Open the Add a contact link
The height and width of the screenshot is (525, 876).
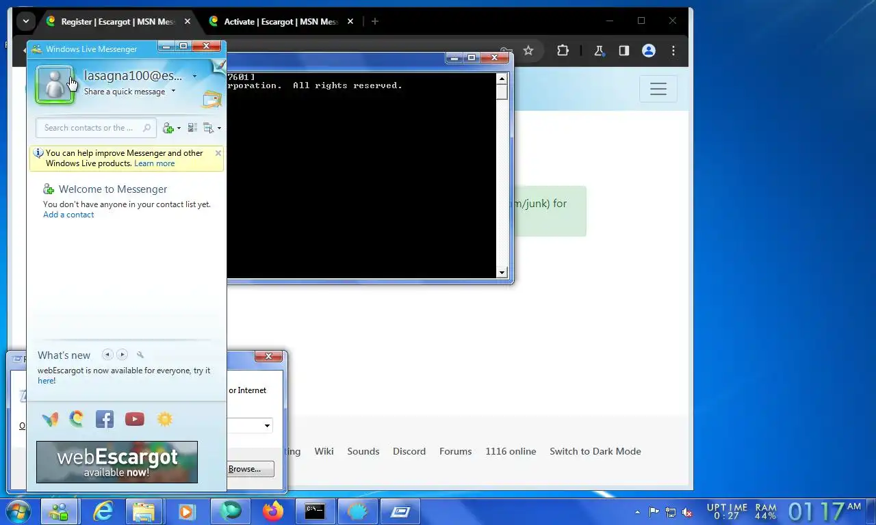click(68, 215)
